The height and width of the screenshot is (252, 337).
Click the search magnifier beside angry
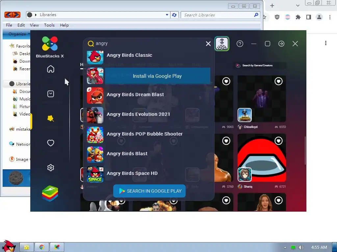91,44
